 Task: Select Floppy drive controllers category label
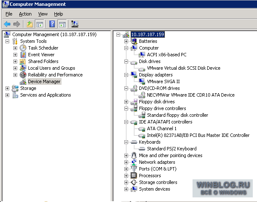pyautogui.click(x=162, y=108)
